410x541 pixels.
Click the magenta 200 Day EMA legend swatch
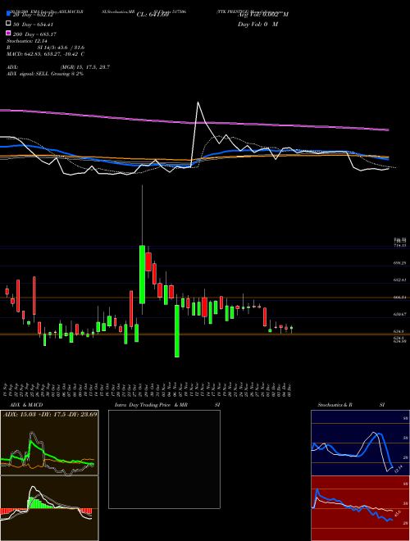tap(8, 33)
